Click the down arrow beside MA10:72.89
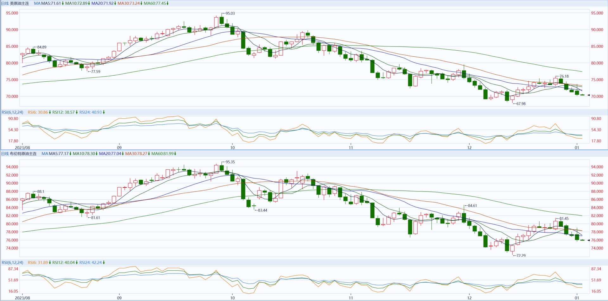 [89, 3]
